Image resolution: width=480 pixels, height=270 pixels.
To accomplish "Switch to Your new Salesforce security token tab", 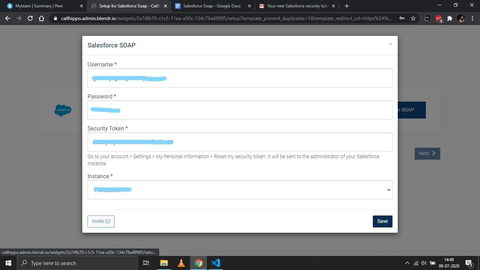I will (x=297, y=6).
